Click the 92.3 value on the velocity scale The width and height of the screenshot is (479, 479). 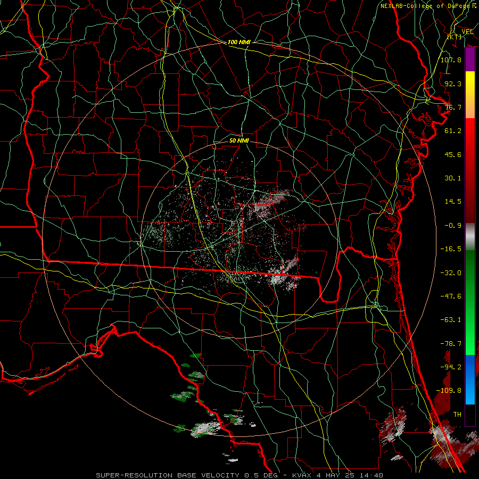point(453,84)
